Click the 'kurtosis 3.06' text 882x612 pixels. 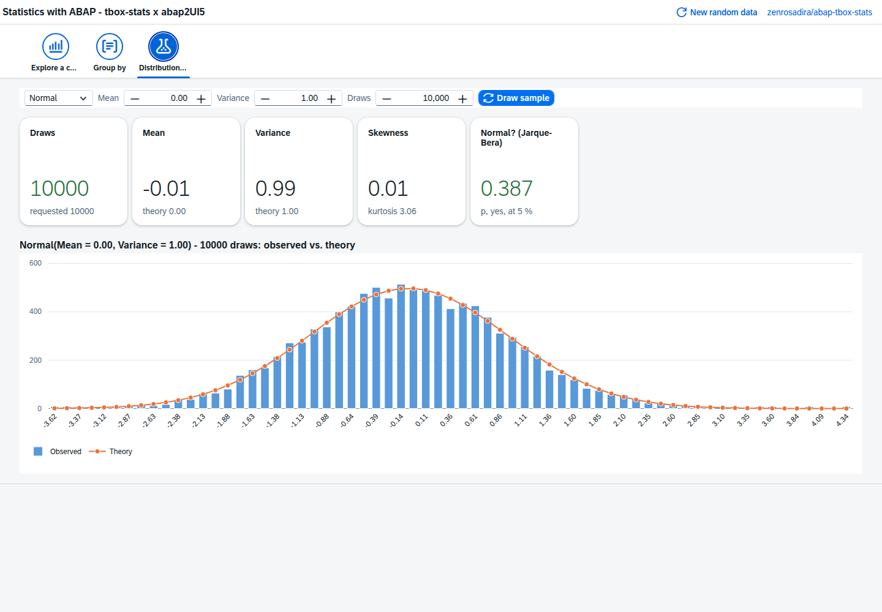click(x=392, y=211)
